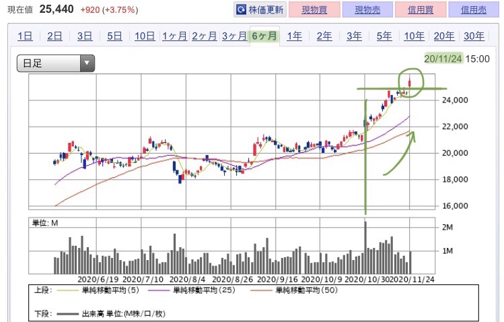Click the 2020/8/26 date axis label
This screenshot has height=322, width=504.
233,279
